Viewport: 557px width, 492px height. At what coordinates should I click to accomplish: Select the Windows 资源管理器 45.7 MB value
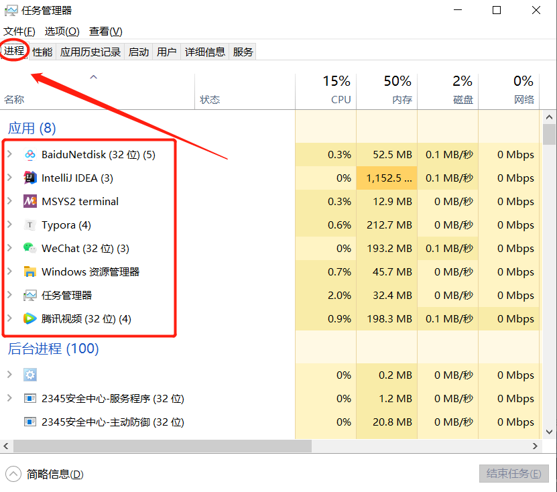pos(392,271)
